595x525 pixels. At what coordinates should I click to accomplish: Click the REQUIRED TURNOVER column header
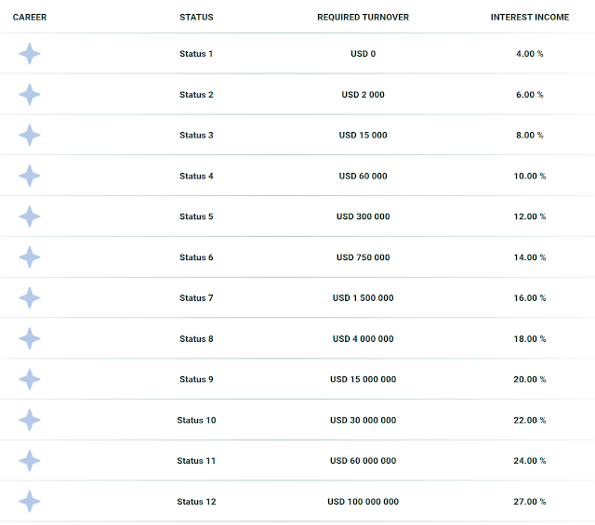point(364,17)
